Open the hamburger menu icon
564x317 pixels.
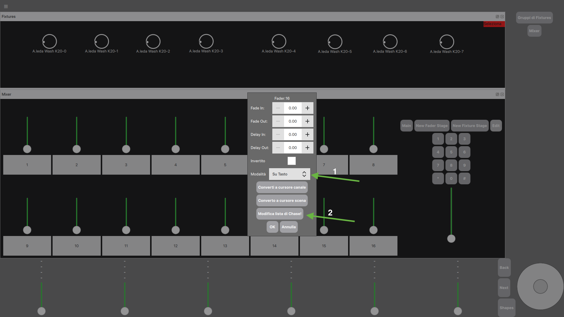(6, 6)
